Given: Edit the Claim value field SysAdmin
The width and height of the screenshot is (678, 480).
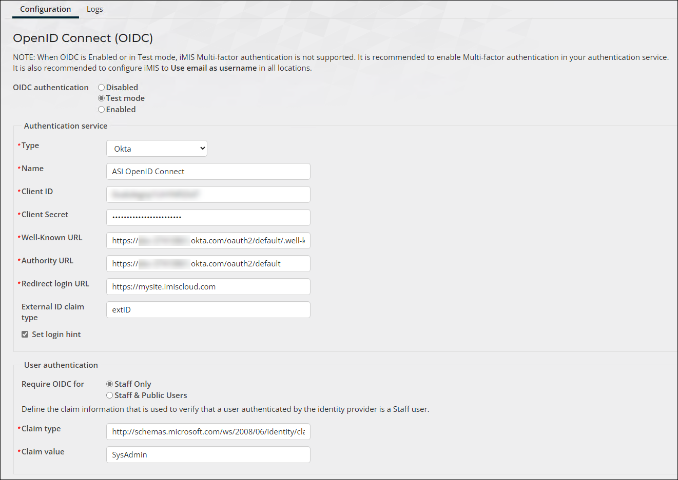Looking at the screenshot, I should [x=208, y=455].
